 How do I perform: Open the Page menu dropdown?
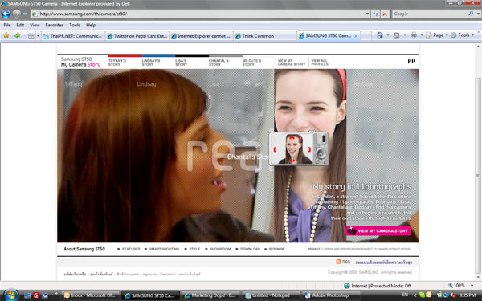pos(437,35)
